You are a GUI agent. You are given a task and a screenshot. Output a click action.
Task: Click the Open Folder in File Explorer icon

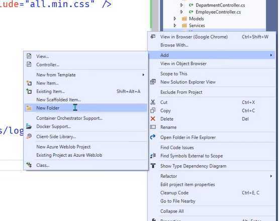point(153,137)
